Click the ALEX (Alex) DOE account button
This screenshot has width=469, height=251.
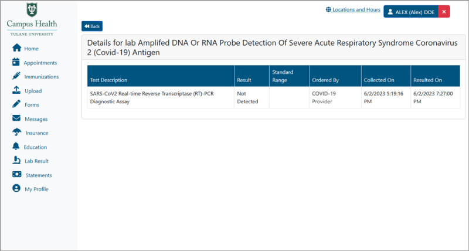pyautogui.click(x=411, y=12)
